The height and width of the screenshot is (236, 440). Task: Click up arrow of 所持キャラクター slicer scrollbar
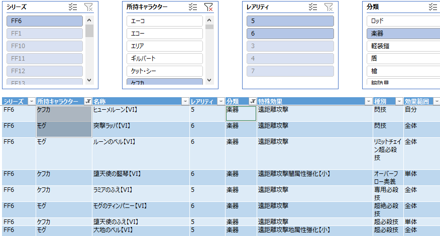click(209, 20)
